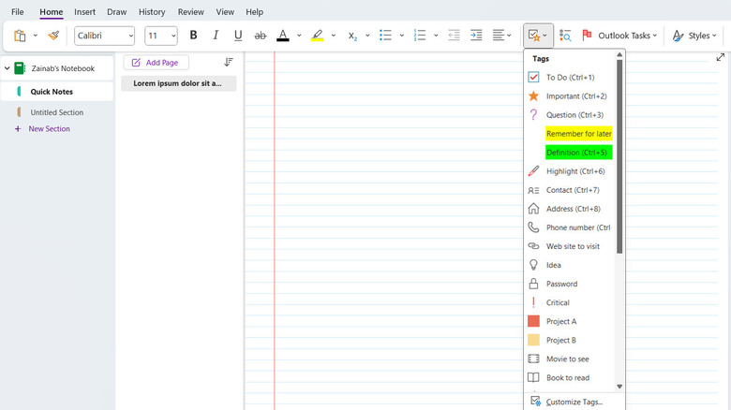Switch to the Draw tab
This screenshot has width=731, height=410.
(116, 12)
